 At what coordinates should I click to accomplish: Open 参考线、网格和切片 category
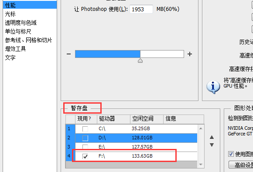click(28, 40)
